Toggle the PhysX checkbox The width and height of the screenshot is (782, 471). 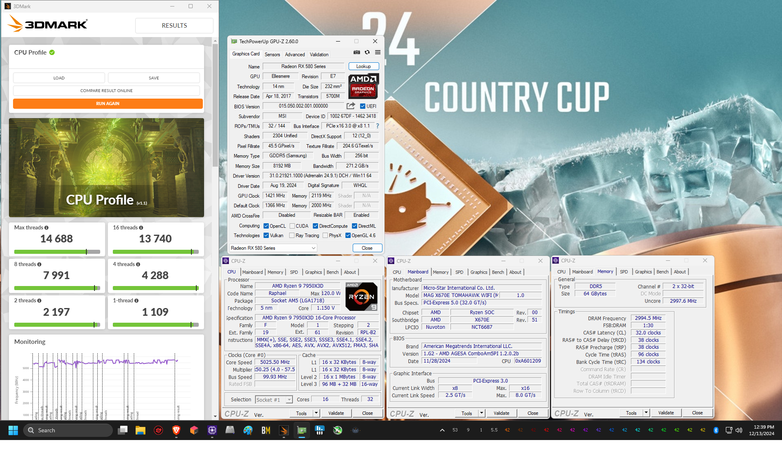pos(325,236)
